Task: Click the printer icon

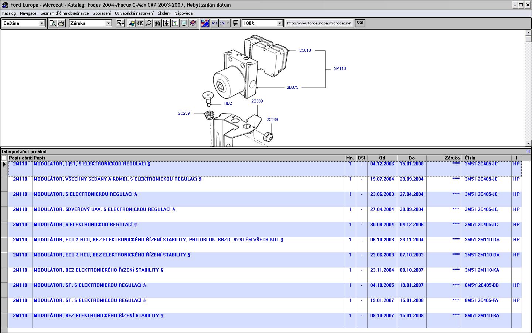Action: [x=61, y=23]
